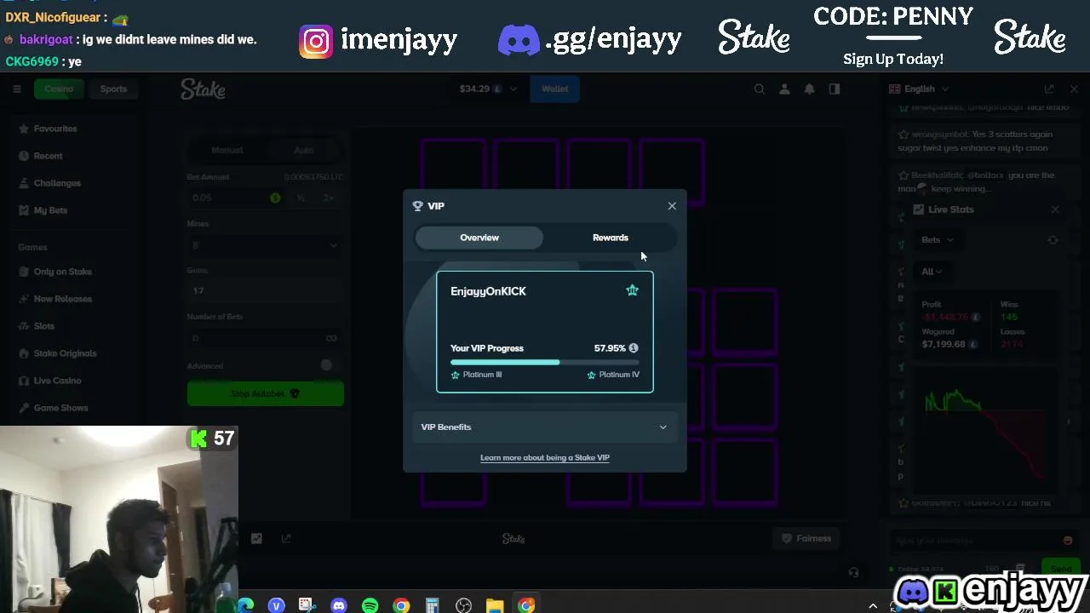Close the VIP dialog
Viewport: 1090px width, 613px height.
[672, 206]
